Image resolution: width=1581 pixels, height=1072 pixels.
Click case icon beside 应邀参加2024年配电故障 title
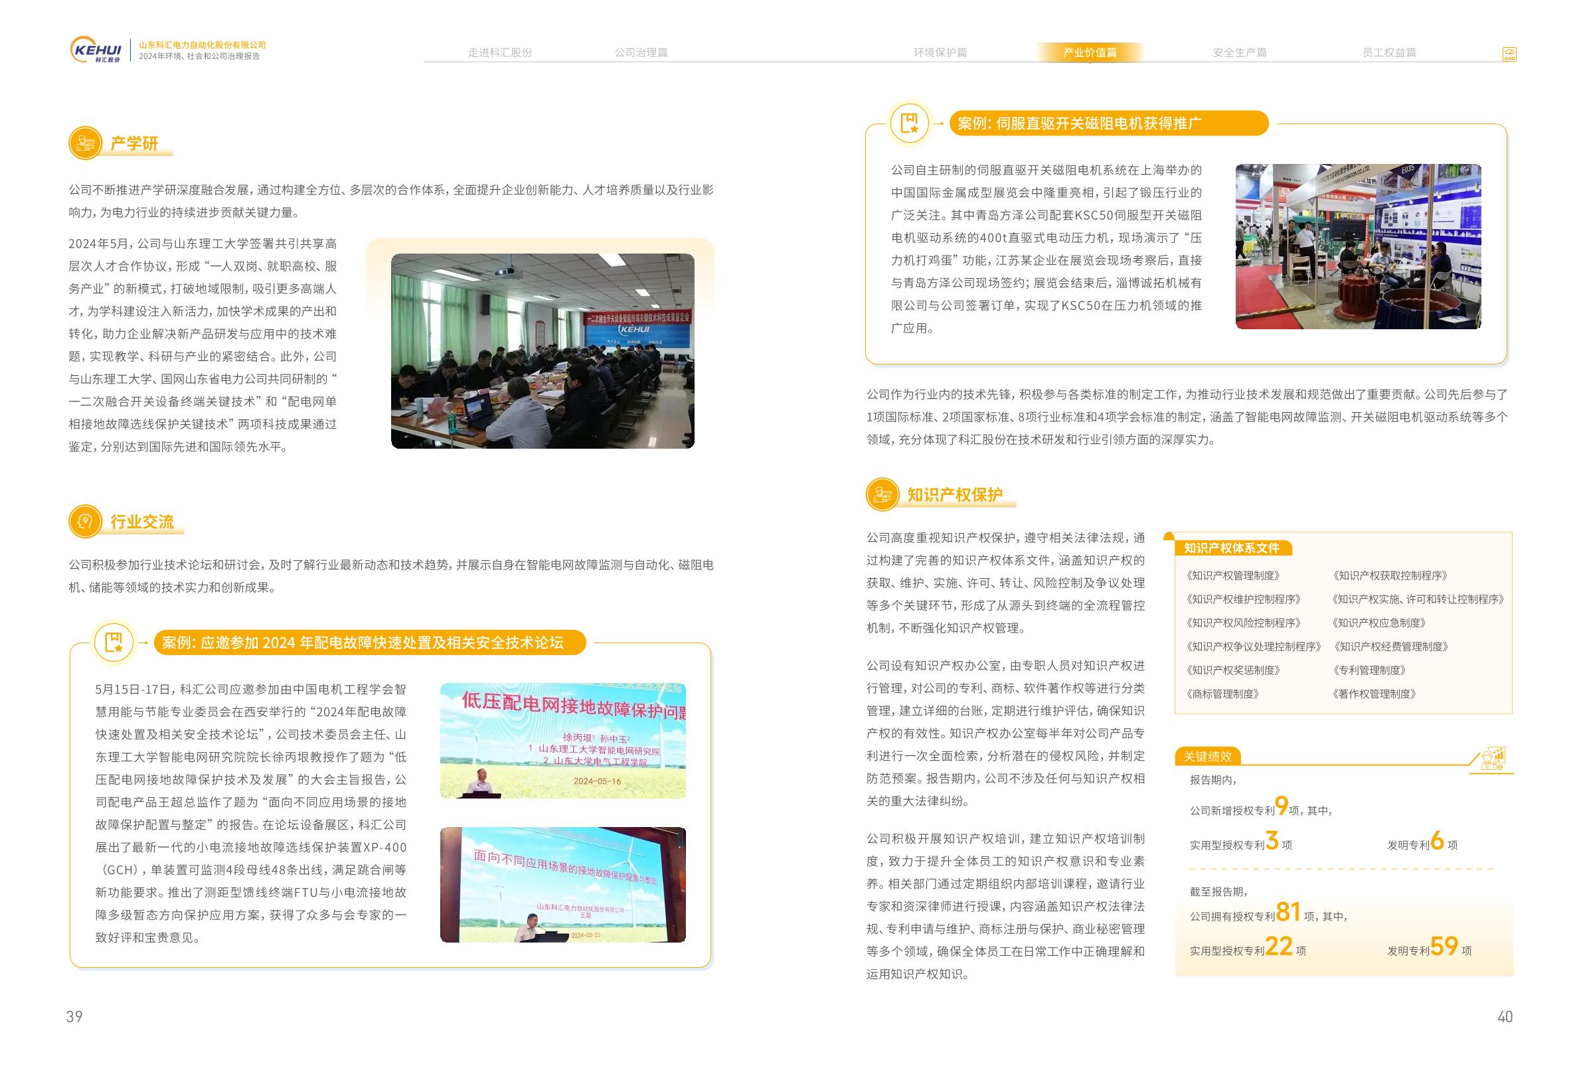[113, 642]
